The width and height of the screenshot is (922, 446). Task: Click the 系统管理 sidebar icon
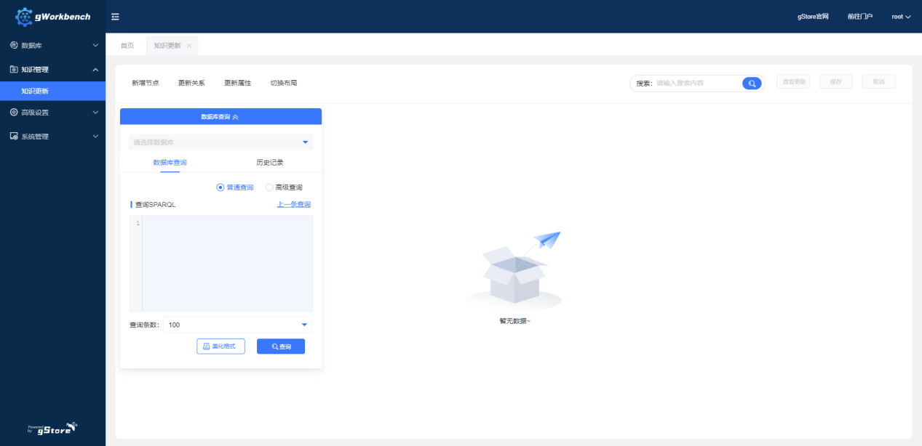14,137
